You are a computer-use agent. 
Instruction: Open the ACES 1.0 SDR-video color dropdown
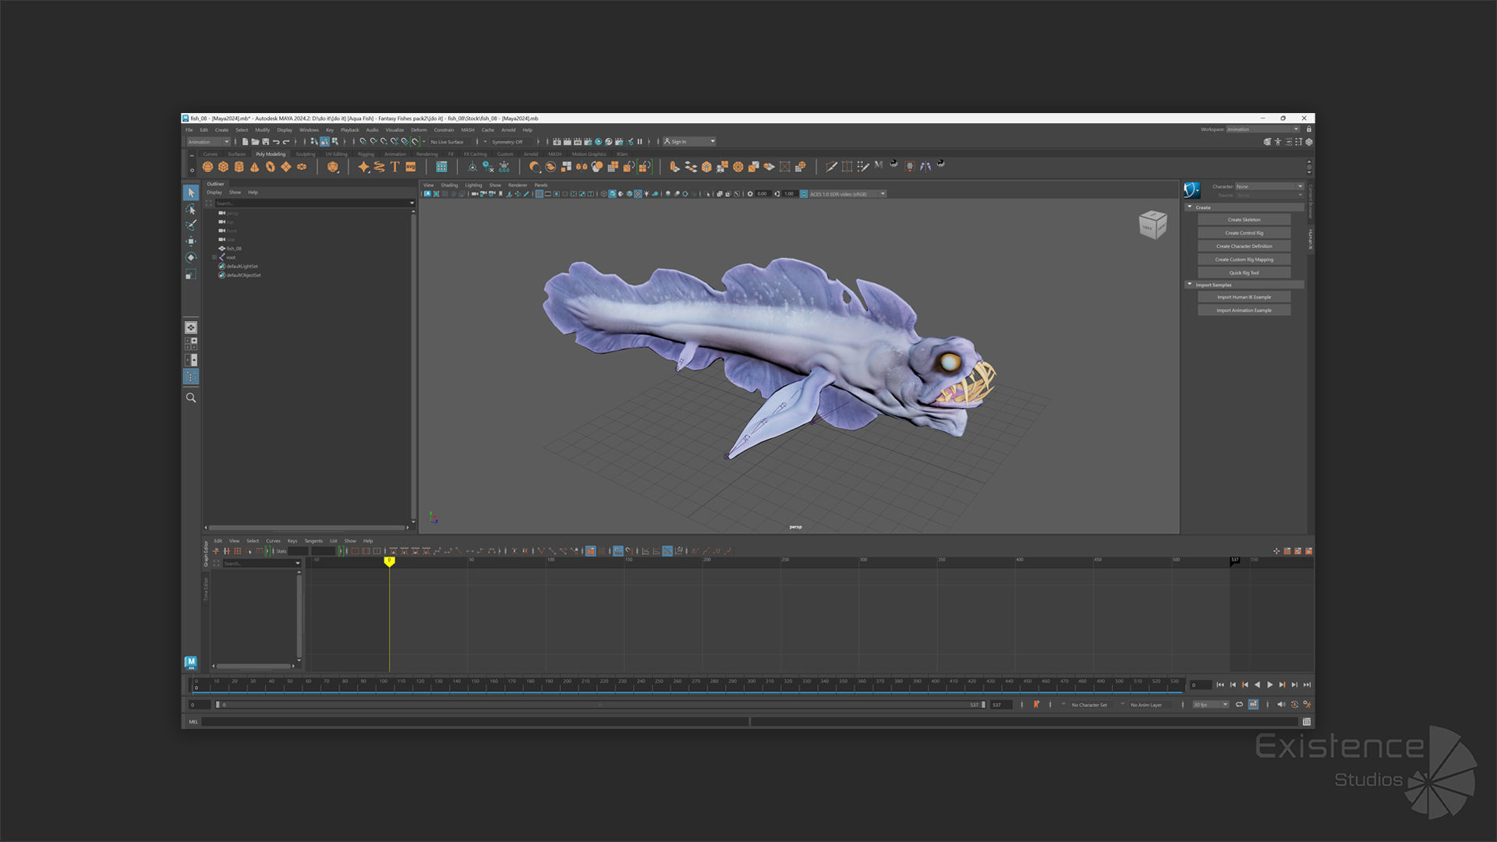847,194
